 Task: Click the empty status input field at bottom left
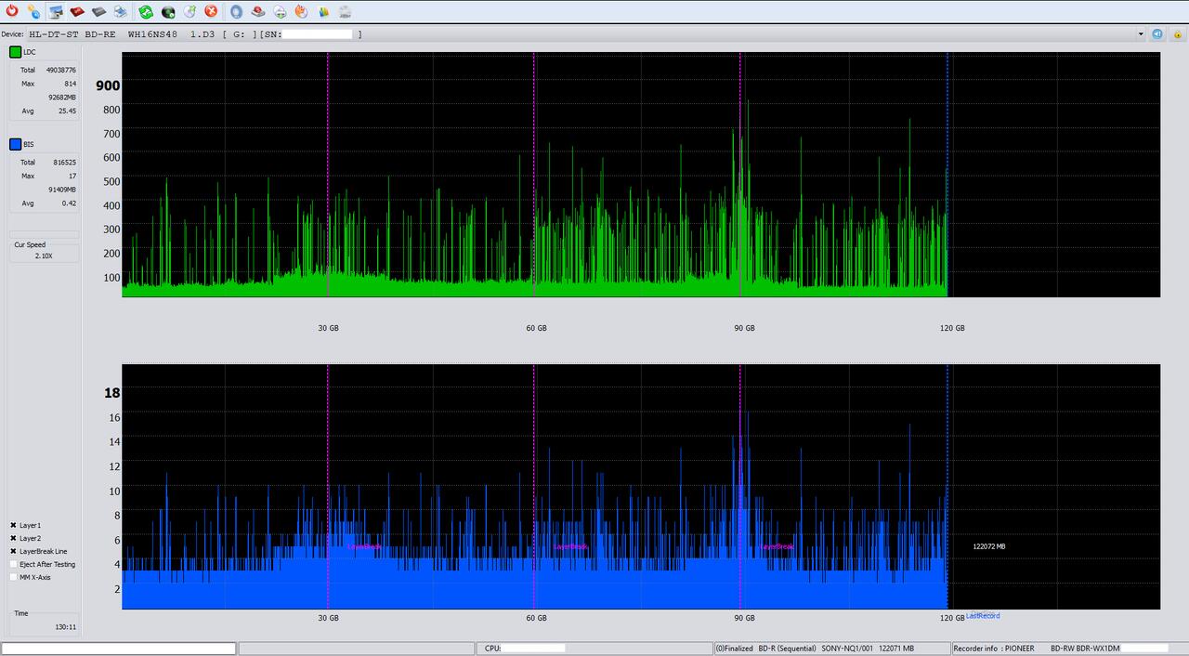click(x=119, y=649)
